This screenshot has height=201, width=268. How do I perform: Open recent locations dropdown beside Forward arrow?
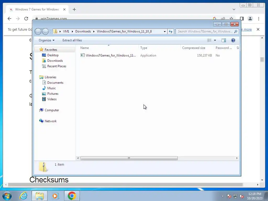coord(51,32)
